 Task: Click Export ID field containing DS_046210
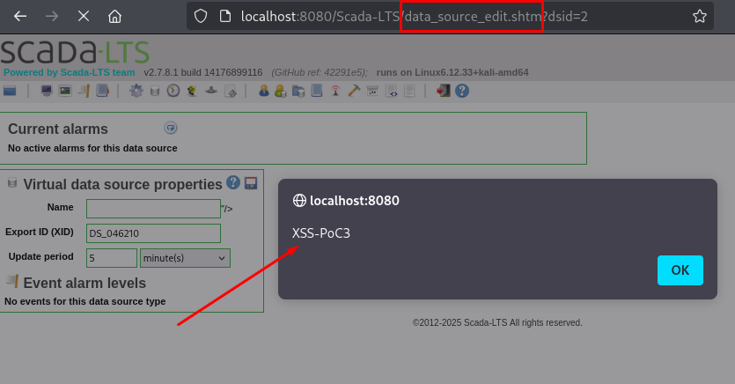[153, 233]
